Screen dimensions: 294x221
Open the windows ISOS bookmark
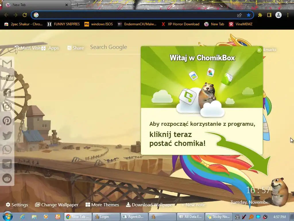pos(99,24)
